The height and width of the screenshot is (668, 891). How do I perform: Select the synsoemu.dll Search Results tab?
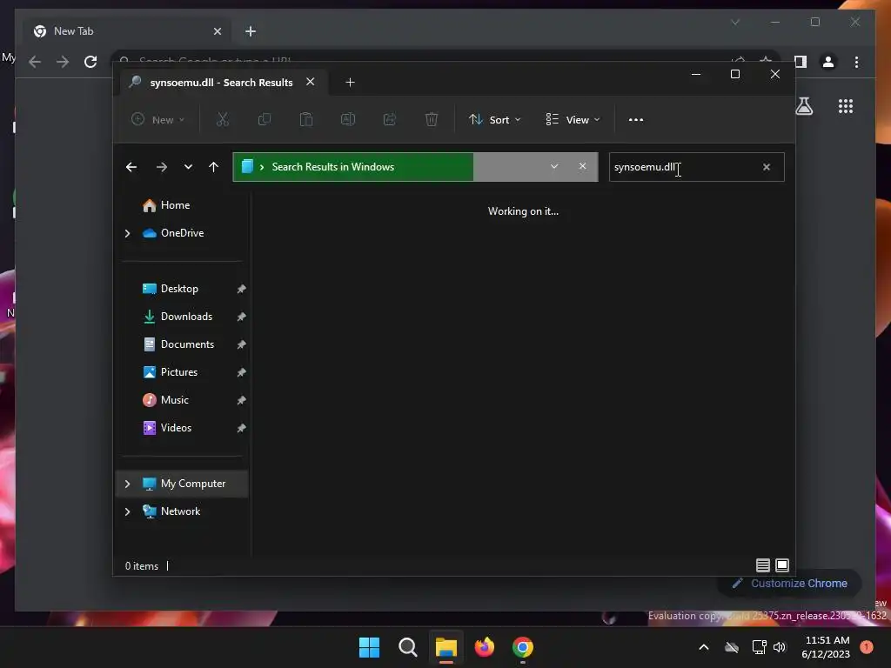(x=221, y=83)
